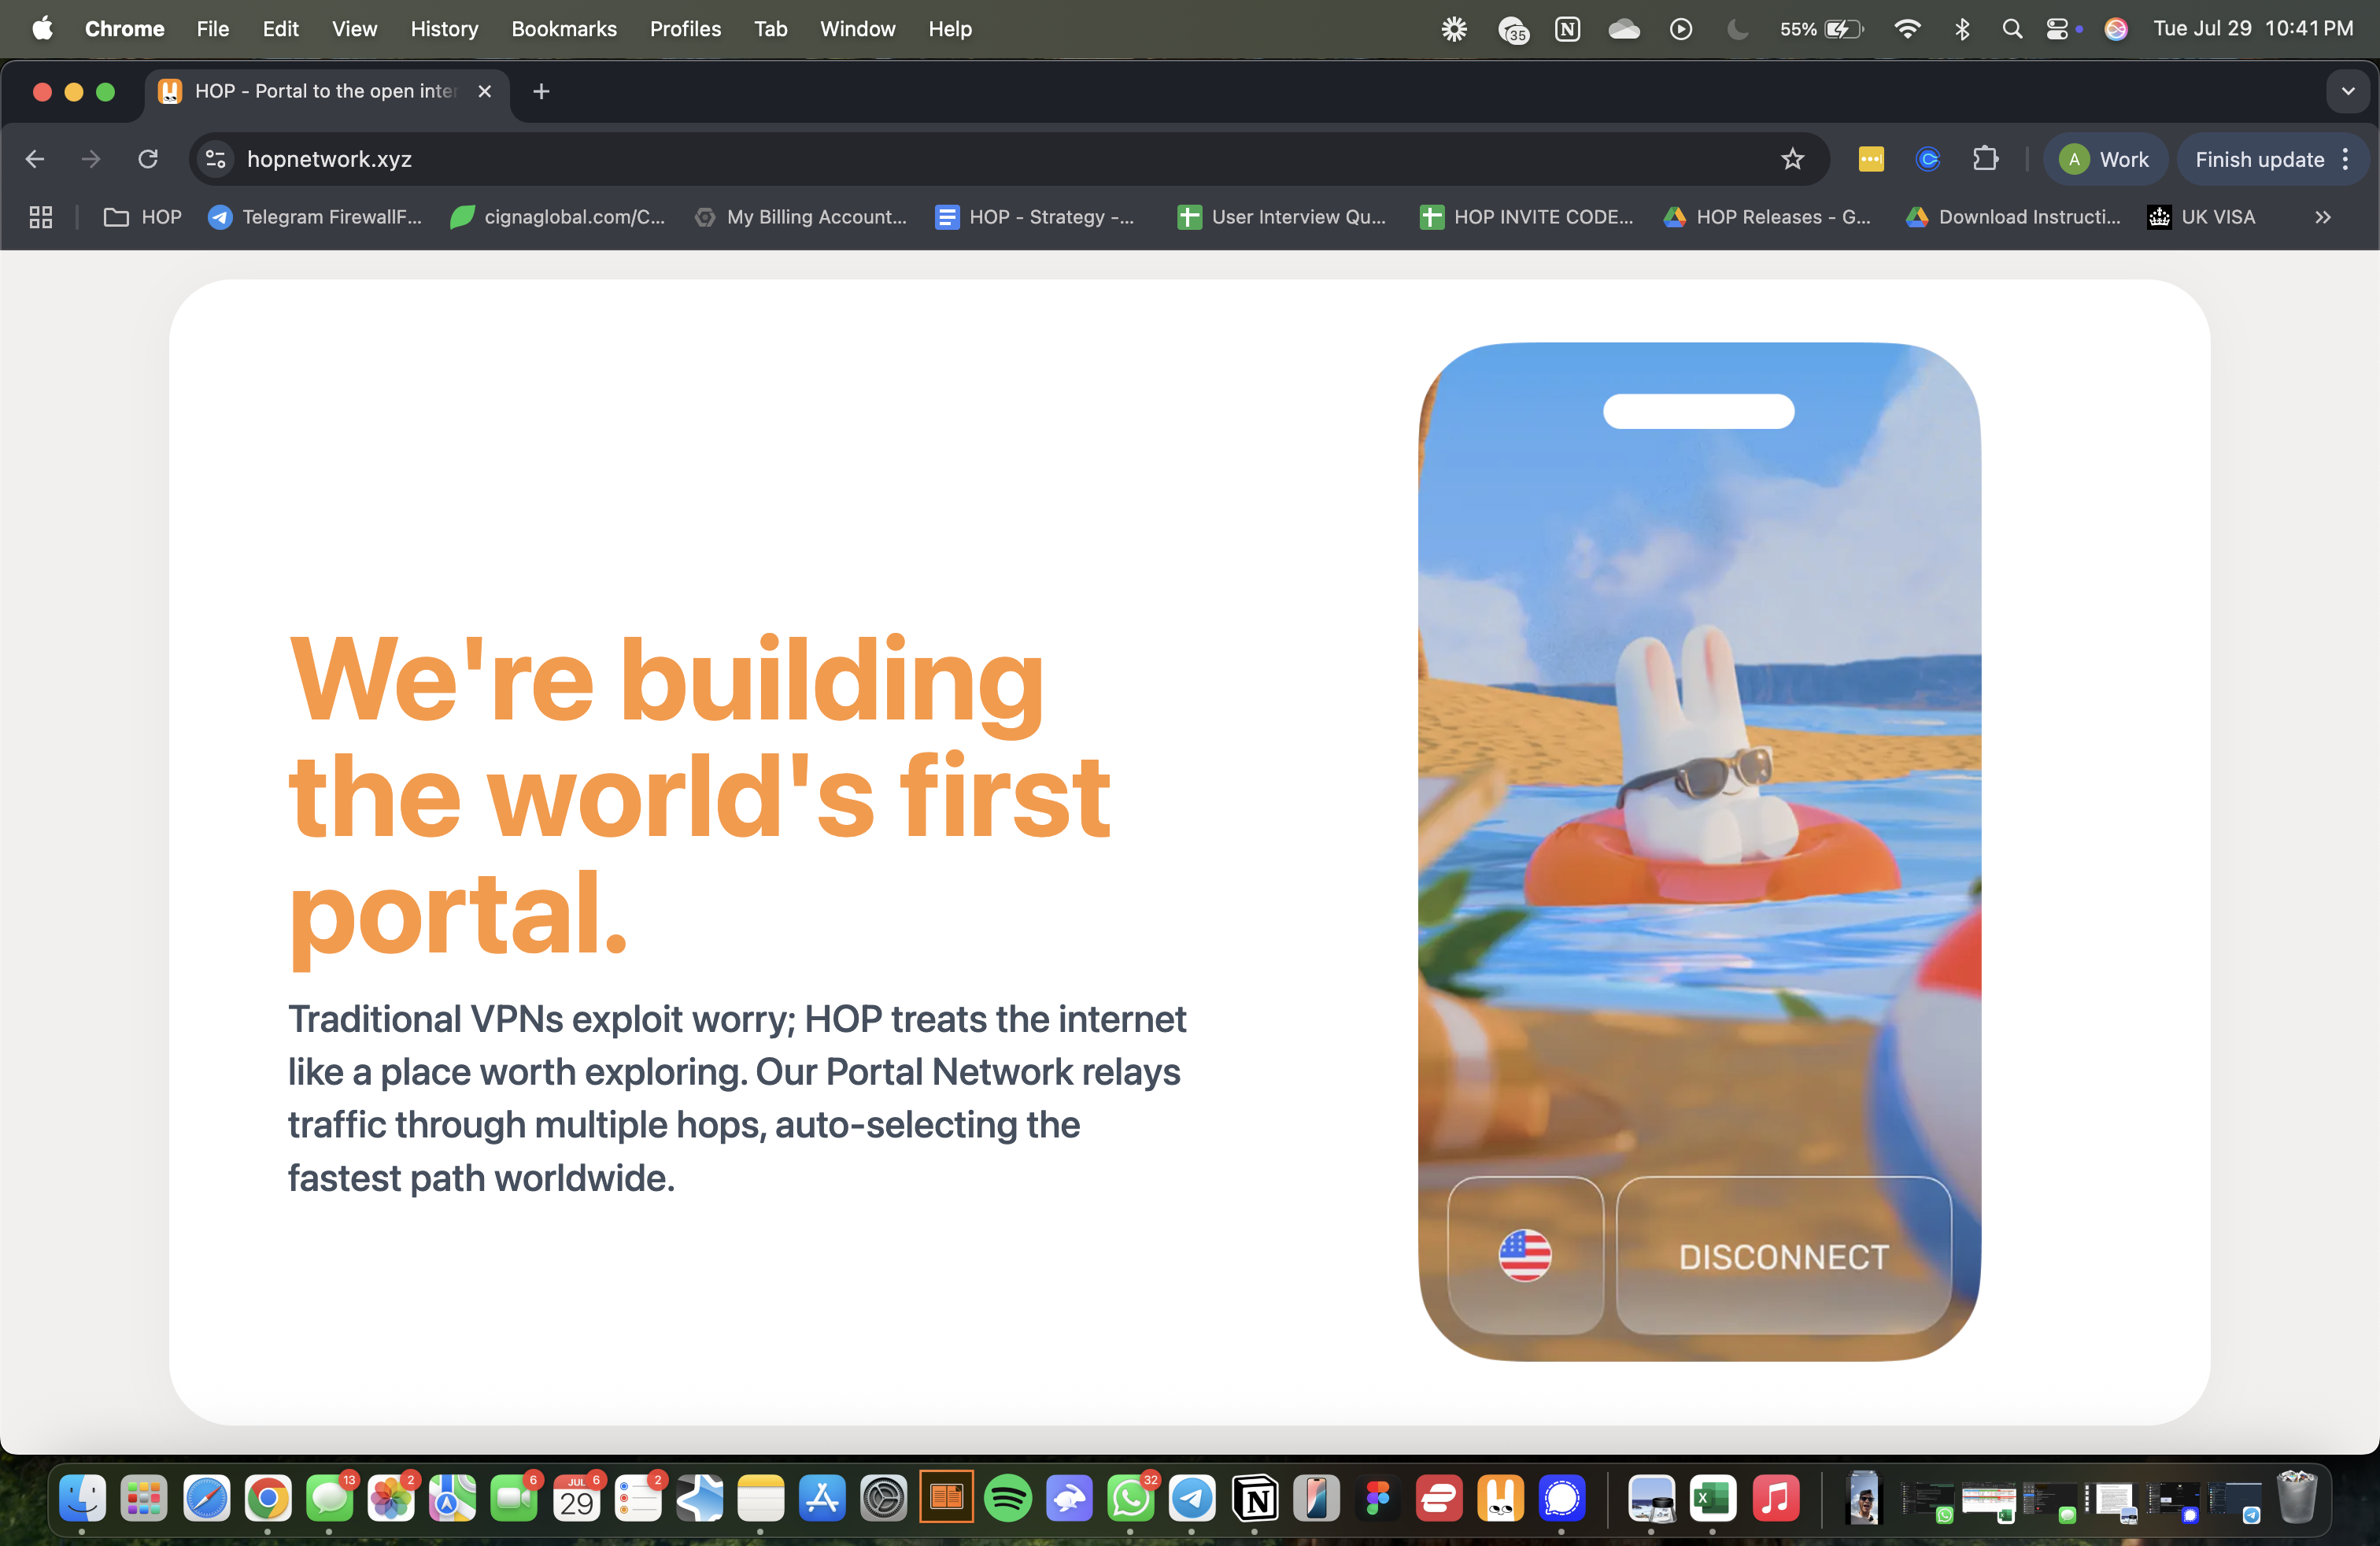Bookmark this page with the star
Screen dimensions: 2380x1546
coord(1792,159)
